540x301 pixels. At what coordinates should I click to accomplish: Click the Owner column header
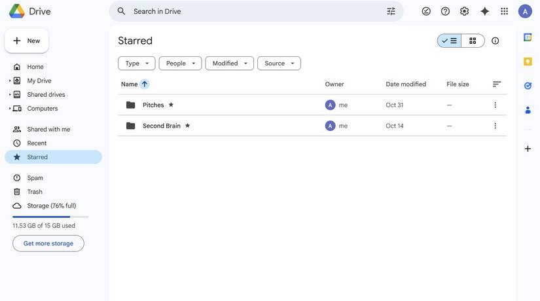point(334,84)
